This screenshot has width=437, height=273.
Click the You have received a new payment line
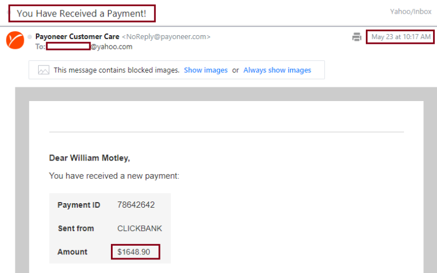click(114, 176)
